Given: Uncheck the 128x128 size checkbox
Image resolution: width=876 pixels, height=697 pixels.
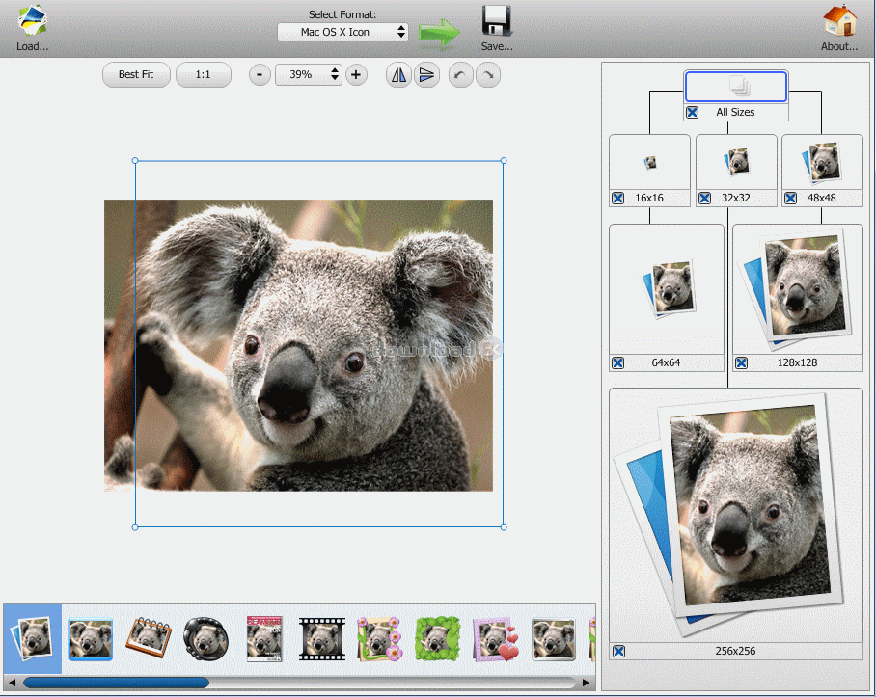Looking at the screenshot, I should click(741, 363).
